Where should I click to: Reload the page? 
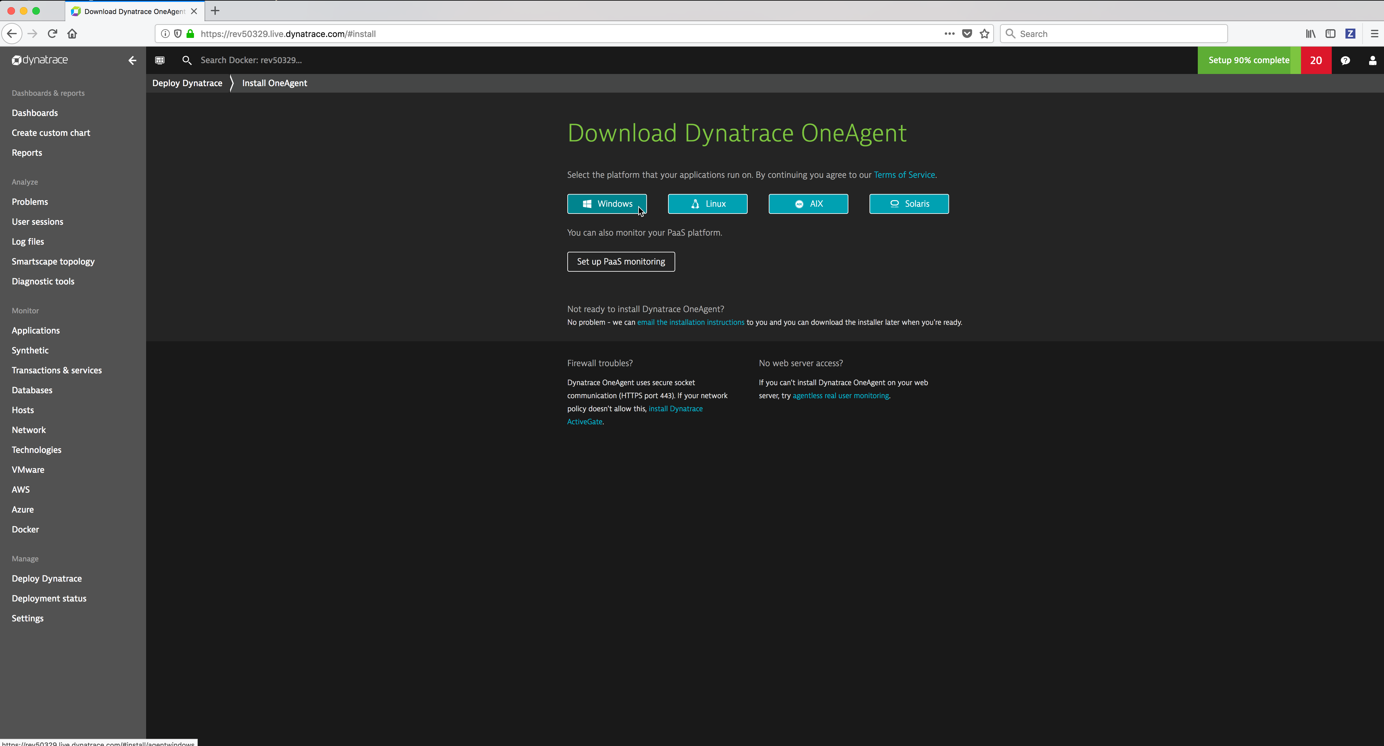(52, 33)
